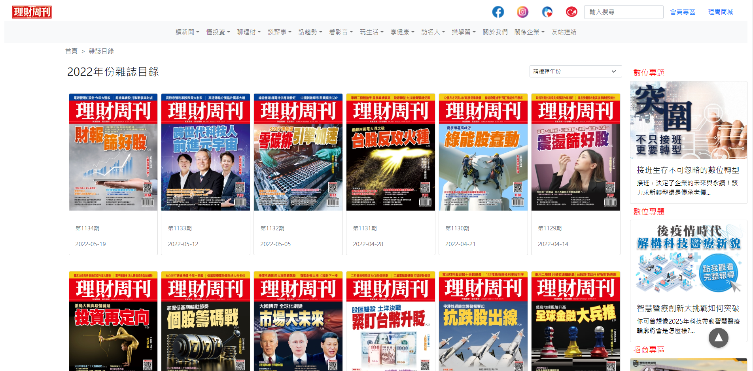Expand the 話趨勢 menu
The height and width of the screenshot is (371, 753).
310,32
